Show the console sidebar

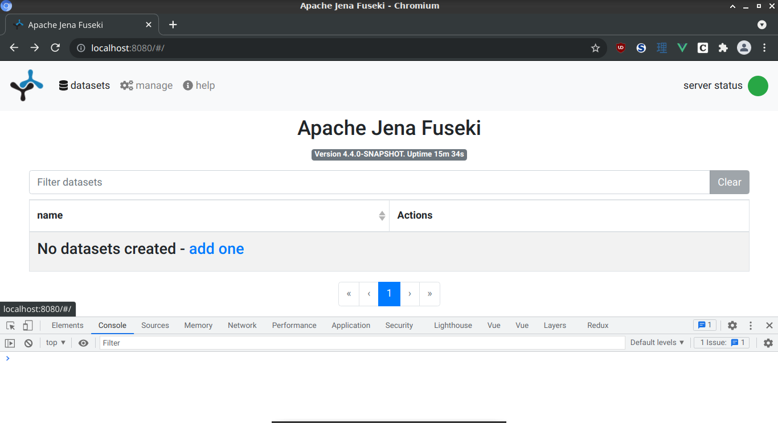(x=10, y=343)
